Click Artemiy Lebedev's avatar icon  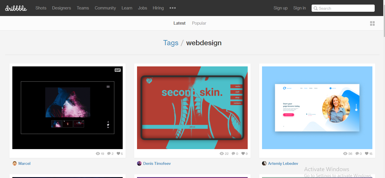coord(264,163)
